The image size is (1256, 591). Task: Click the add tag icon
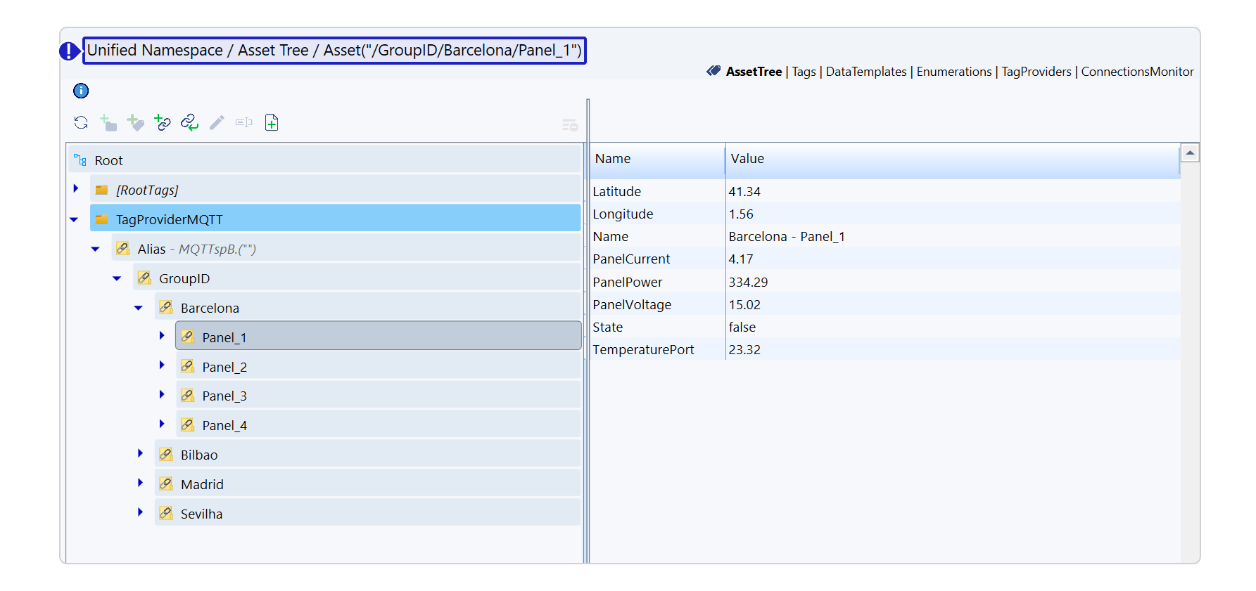[x=135, y=123]
